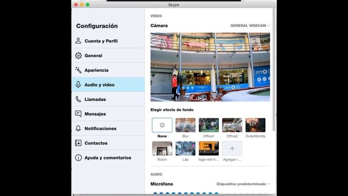This screenshot has height=196, width=348.
Task: Click the VIDEO section header
Action: coord(156,16)
